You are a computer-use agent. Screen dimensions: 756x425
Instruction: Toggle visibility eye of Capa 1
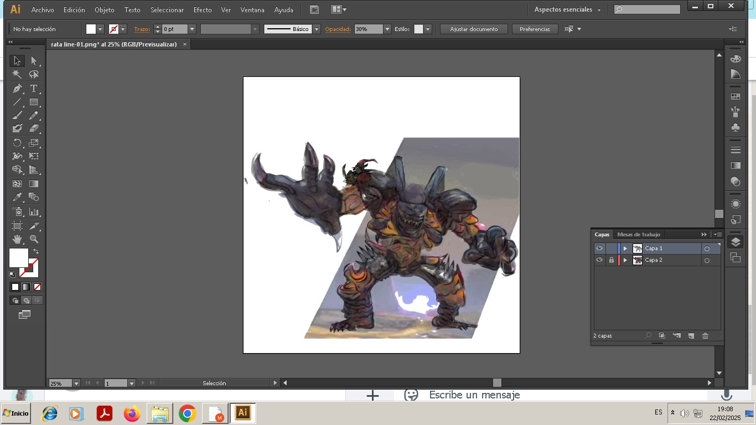click(x=599, y=248)
